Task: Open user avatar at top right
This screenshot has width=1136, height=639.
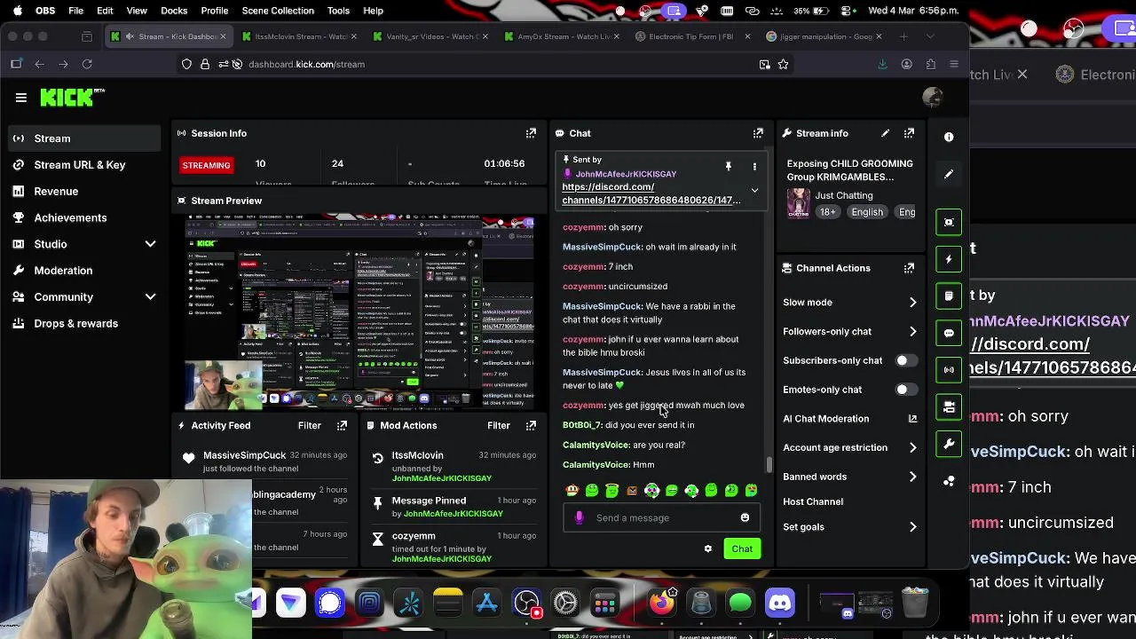Action: click(932, 98)
